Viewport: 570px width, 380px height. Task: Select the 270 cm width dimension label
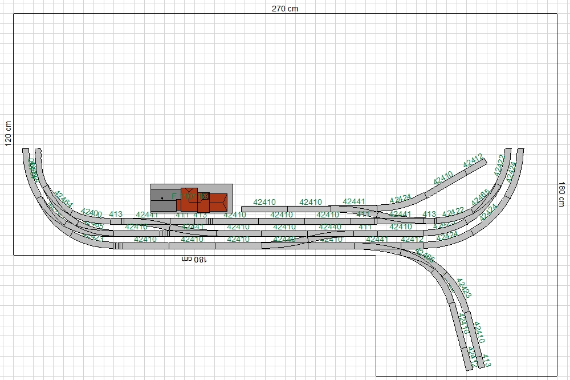(285, 9)
